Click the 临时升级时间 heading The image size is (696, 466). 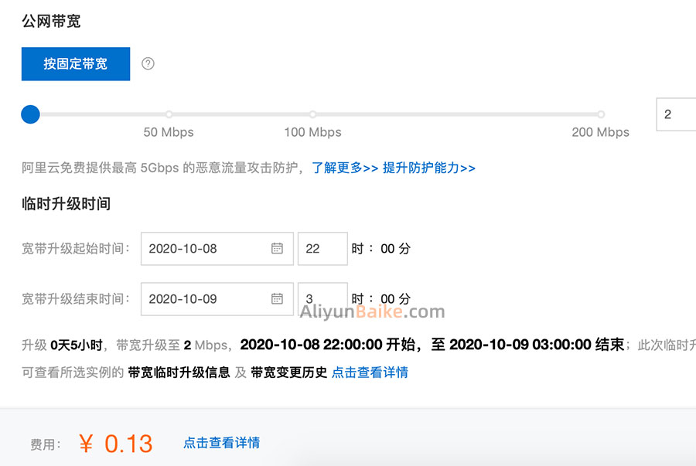click(x=67, y=203)
